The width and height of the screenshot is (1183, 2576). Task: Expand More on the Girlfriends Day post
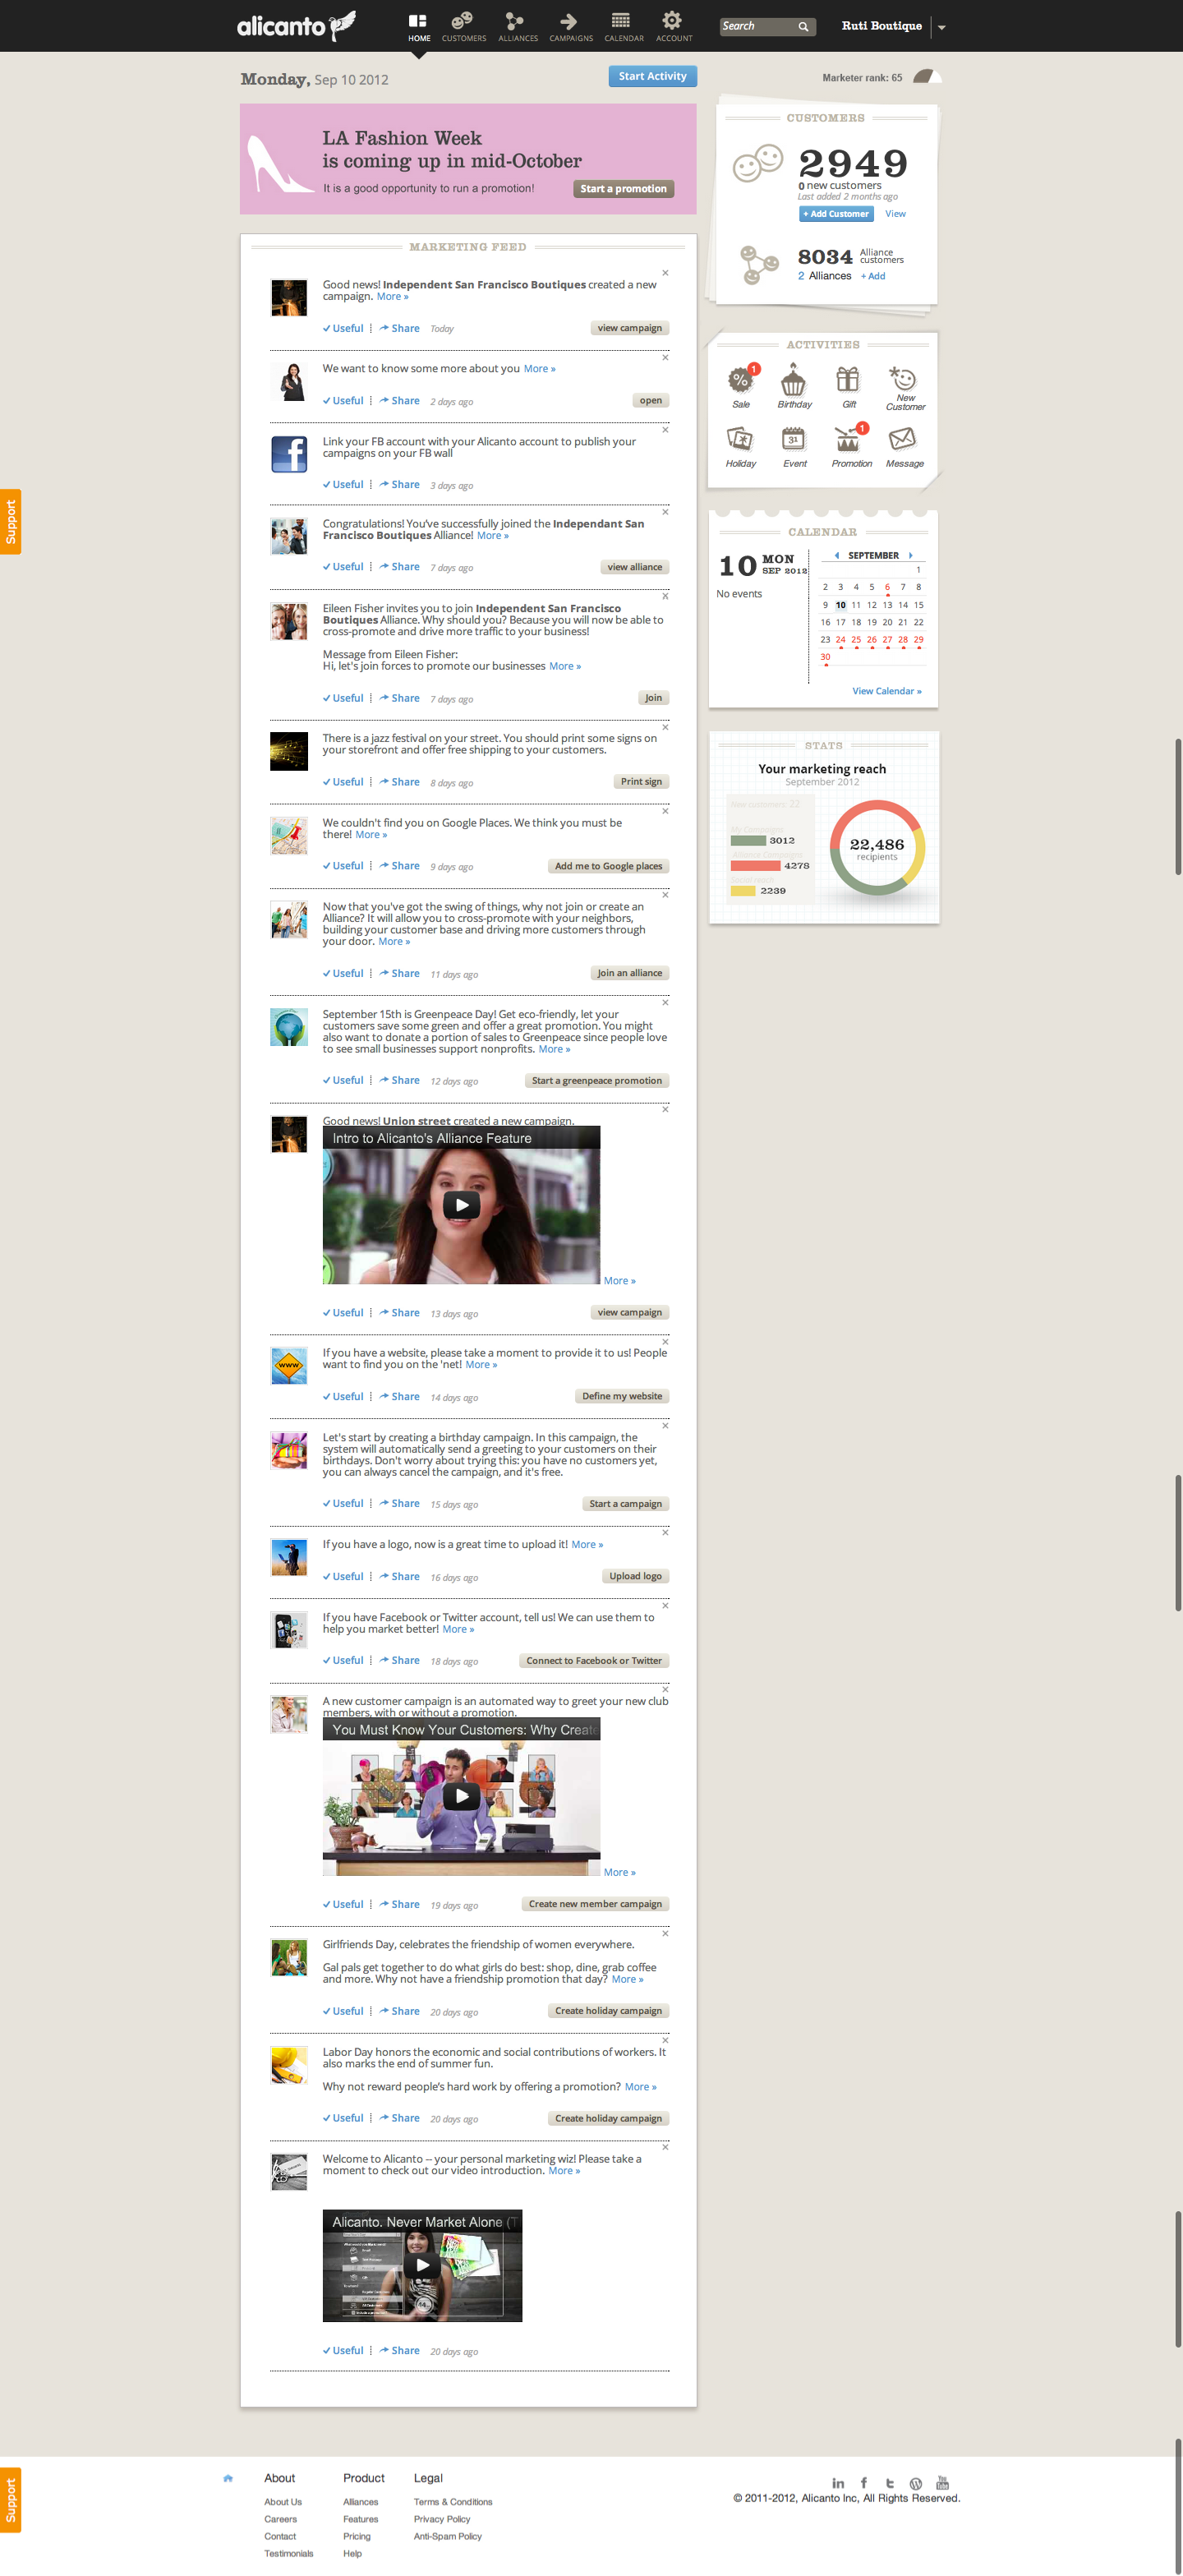(627, 1979)
